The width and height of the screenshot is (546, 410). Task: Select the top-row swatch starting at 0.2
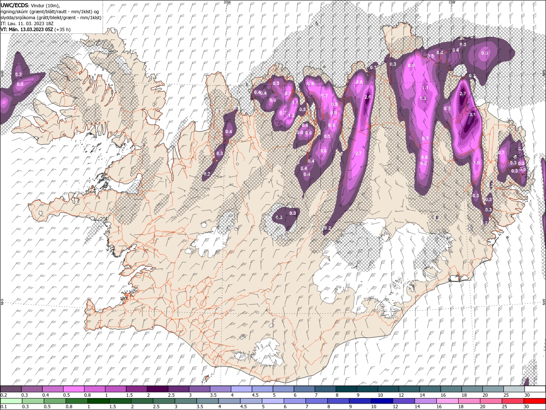[x=11, y=389]
